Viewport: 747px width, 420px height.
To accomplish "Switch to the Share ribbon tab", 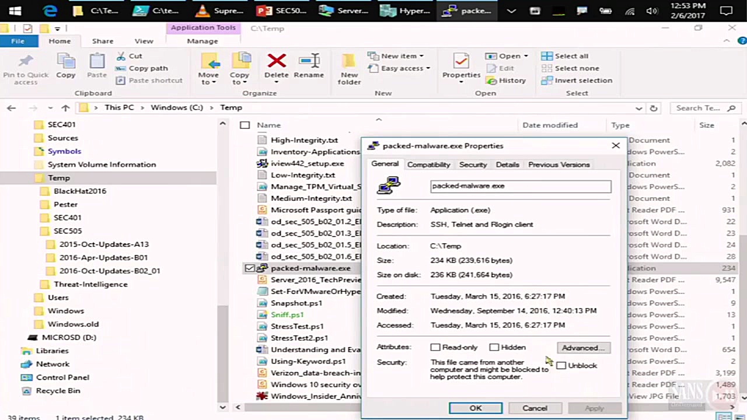I will 103,41.
